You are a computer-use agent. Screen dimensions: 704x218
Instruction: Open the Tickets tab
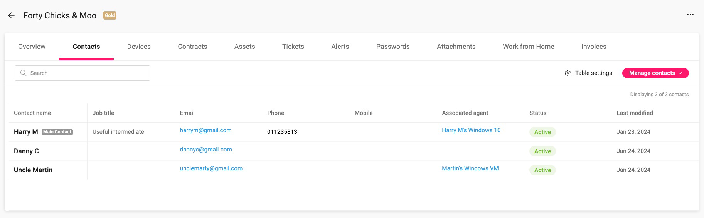293,47
